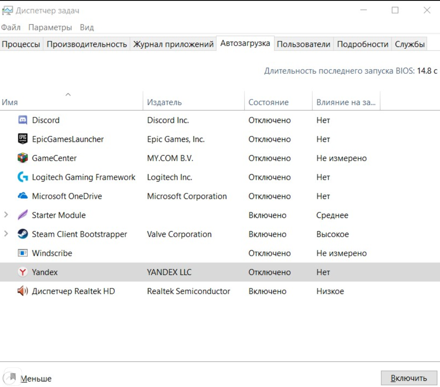Expand the Starter Module entry
Screen dimensions: 440x387
[6, 215]
